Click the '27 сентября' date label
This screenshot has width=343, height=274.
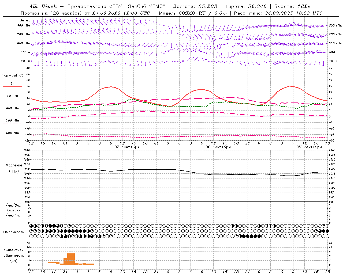[309, 147]
